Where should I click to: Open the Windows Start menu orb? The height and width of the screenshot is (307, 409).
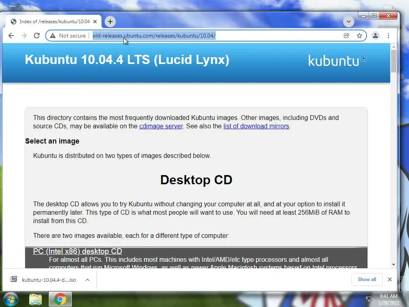11,299
